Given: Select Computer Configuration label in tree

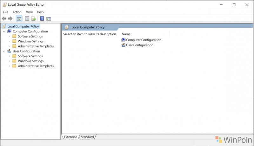Looking at the screenshot, I should [30, 31].
